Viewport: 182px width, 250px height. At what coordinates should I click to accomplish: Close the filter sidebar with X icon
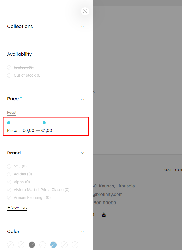tap(85, 11)
